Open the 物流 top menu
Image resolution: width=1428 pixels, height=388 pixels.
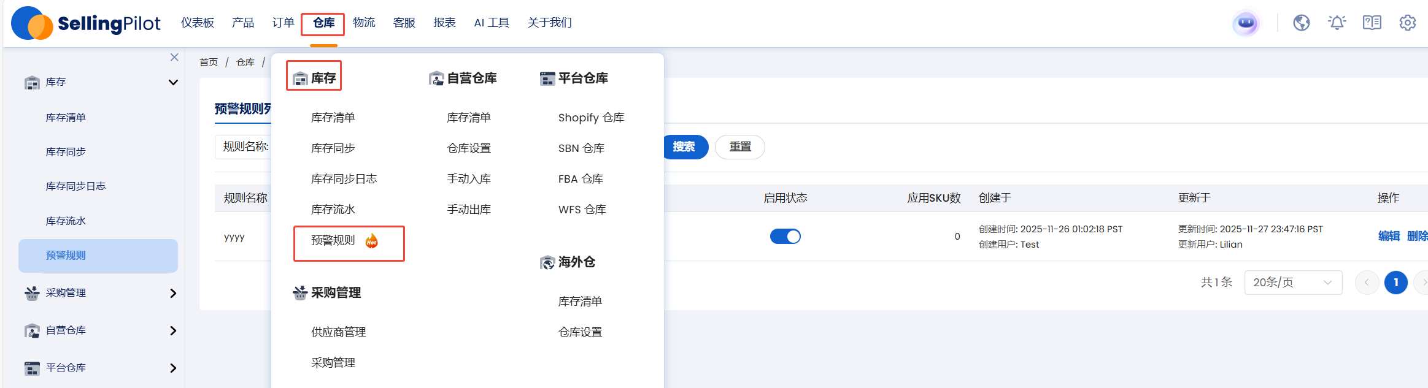click(364, 23)
